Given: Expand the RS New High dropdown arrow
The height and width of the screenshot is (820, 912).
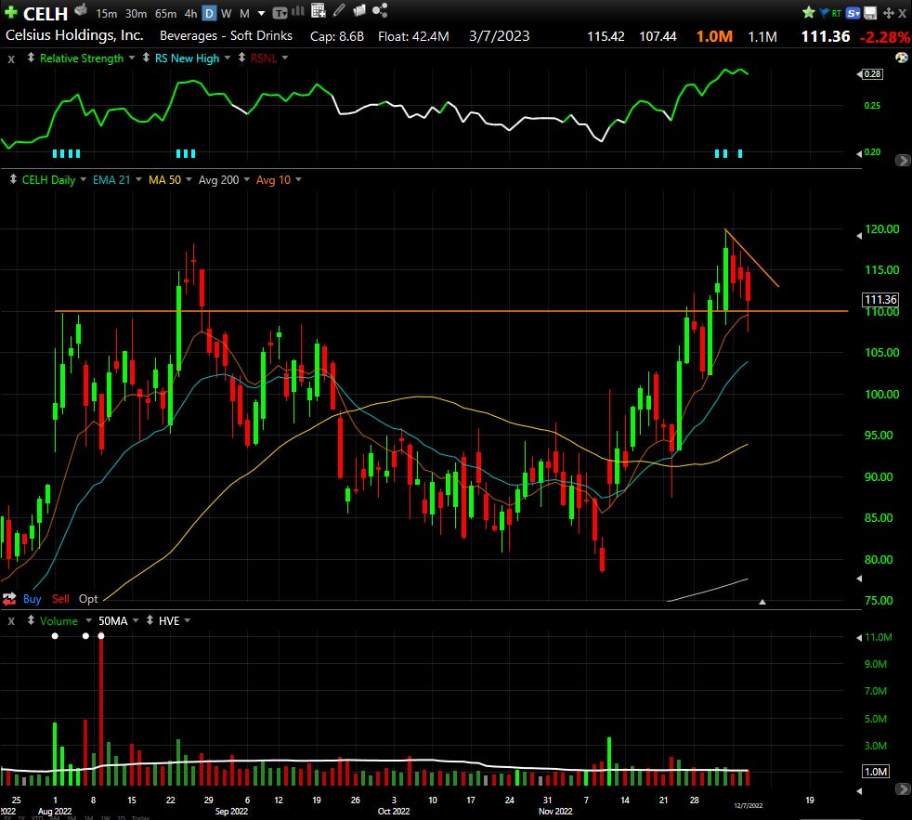Looking at the screenshot, I should [228, 58].
